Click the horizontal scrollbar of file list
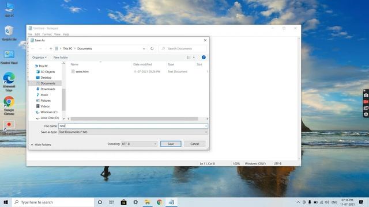This screenshot has width=369, height=207. (134, 119)
